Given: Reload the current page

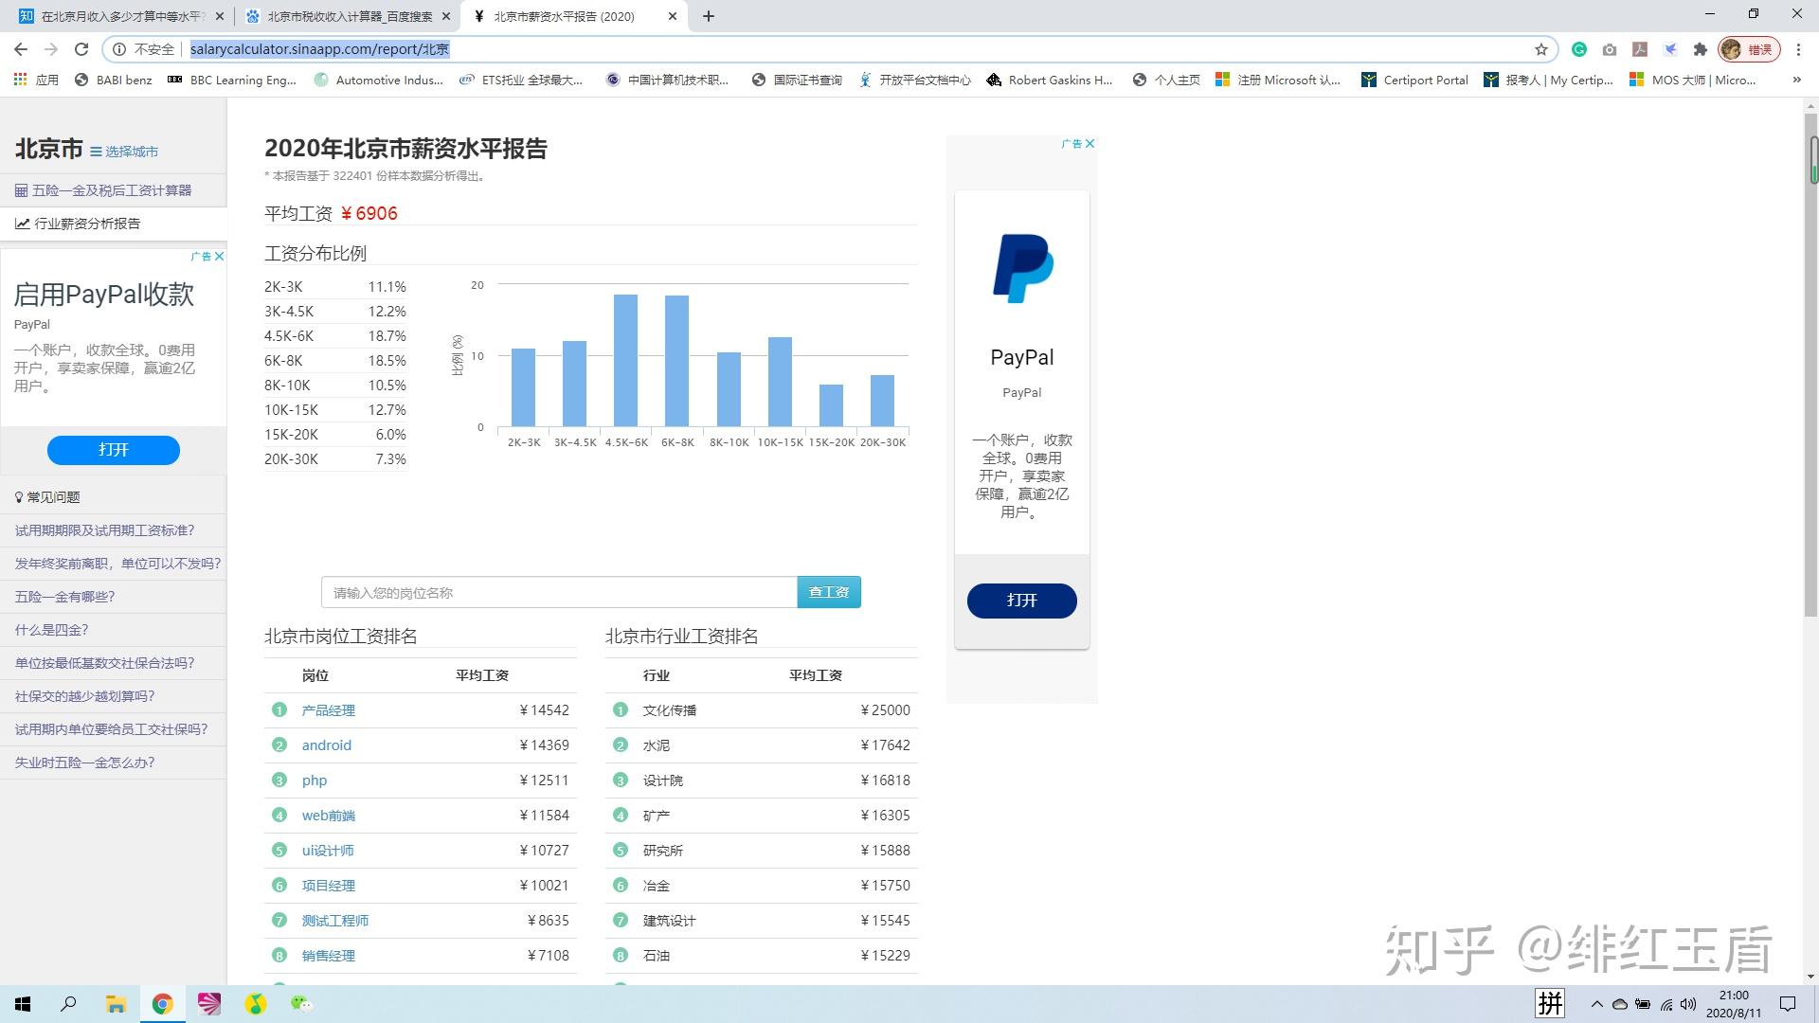Looking at the screenshot, I should tap(81, 49).
